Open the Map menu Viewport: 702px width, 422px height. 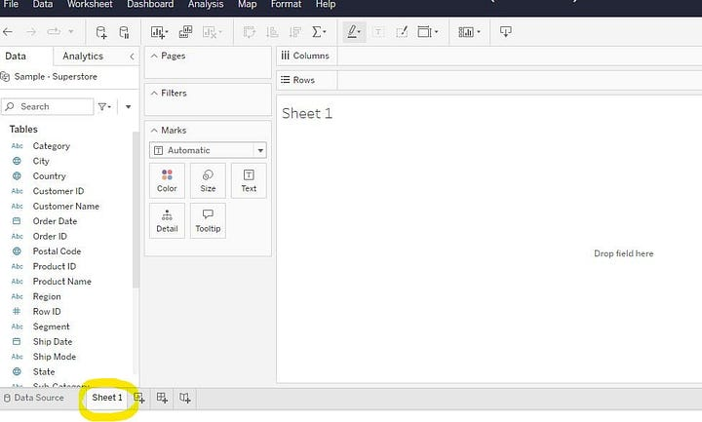(247, 5)
